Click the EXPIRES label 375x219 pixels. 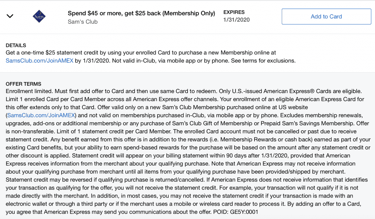pos(234,12)
